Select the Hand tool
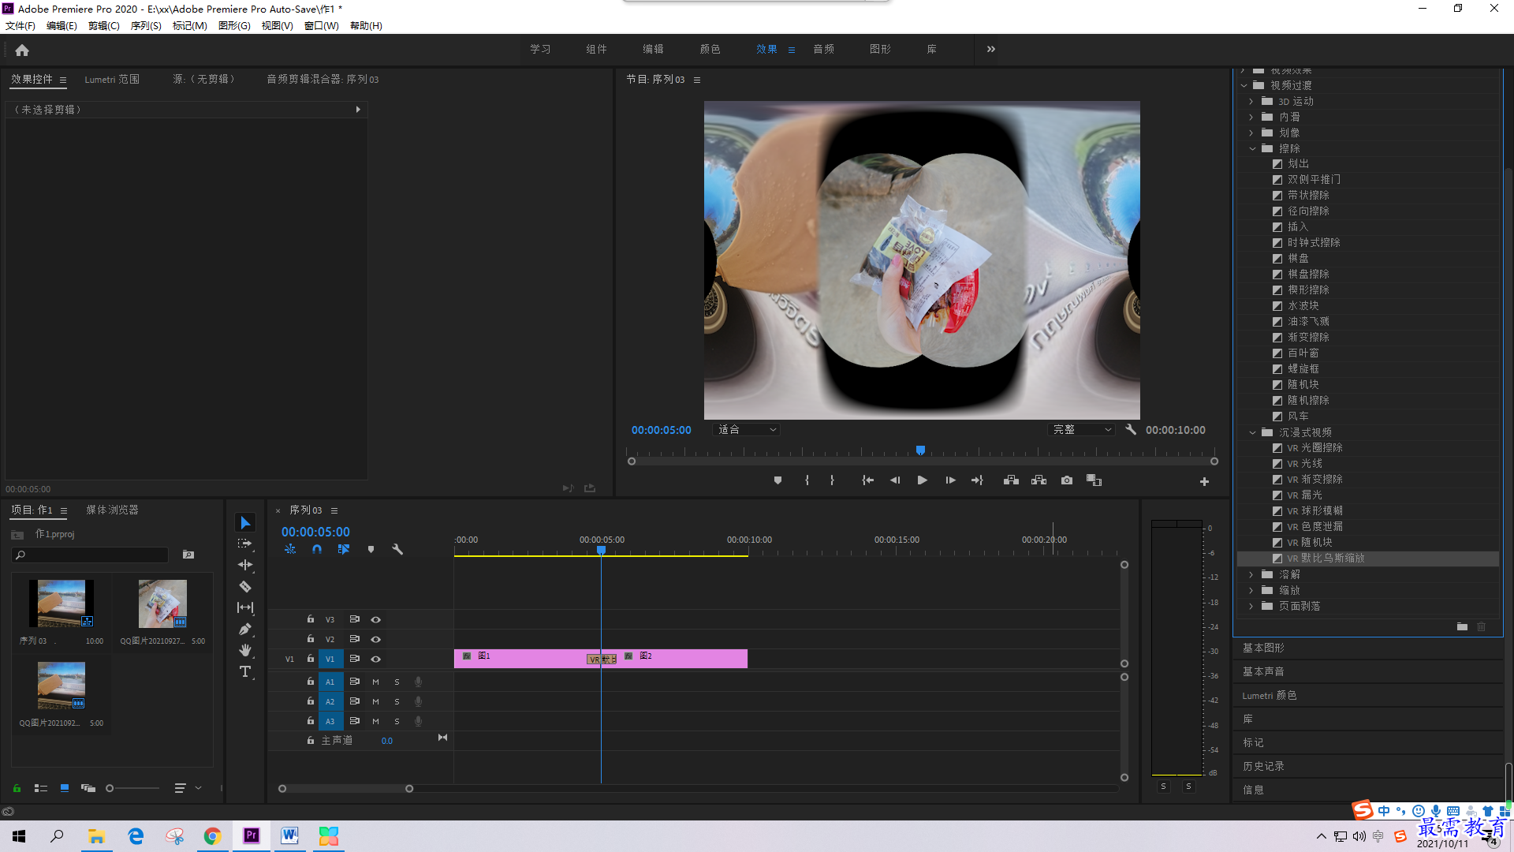 click(x=245, y=650)
